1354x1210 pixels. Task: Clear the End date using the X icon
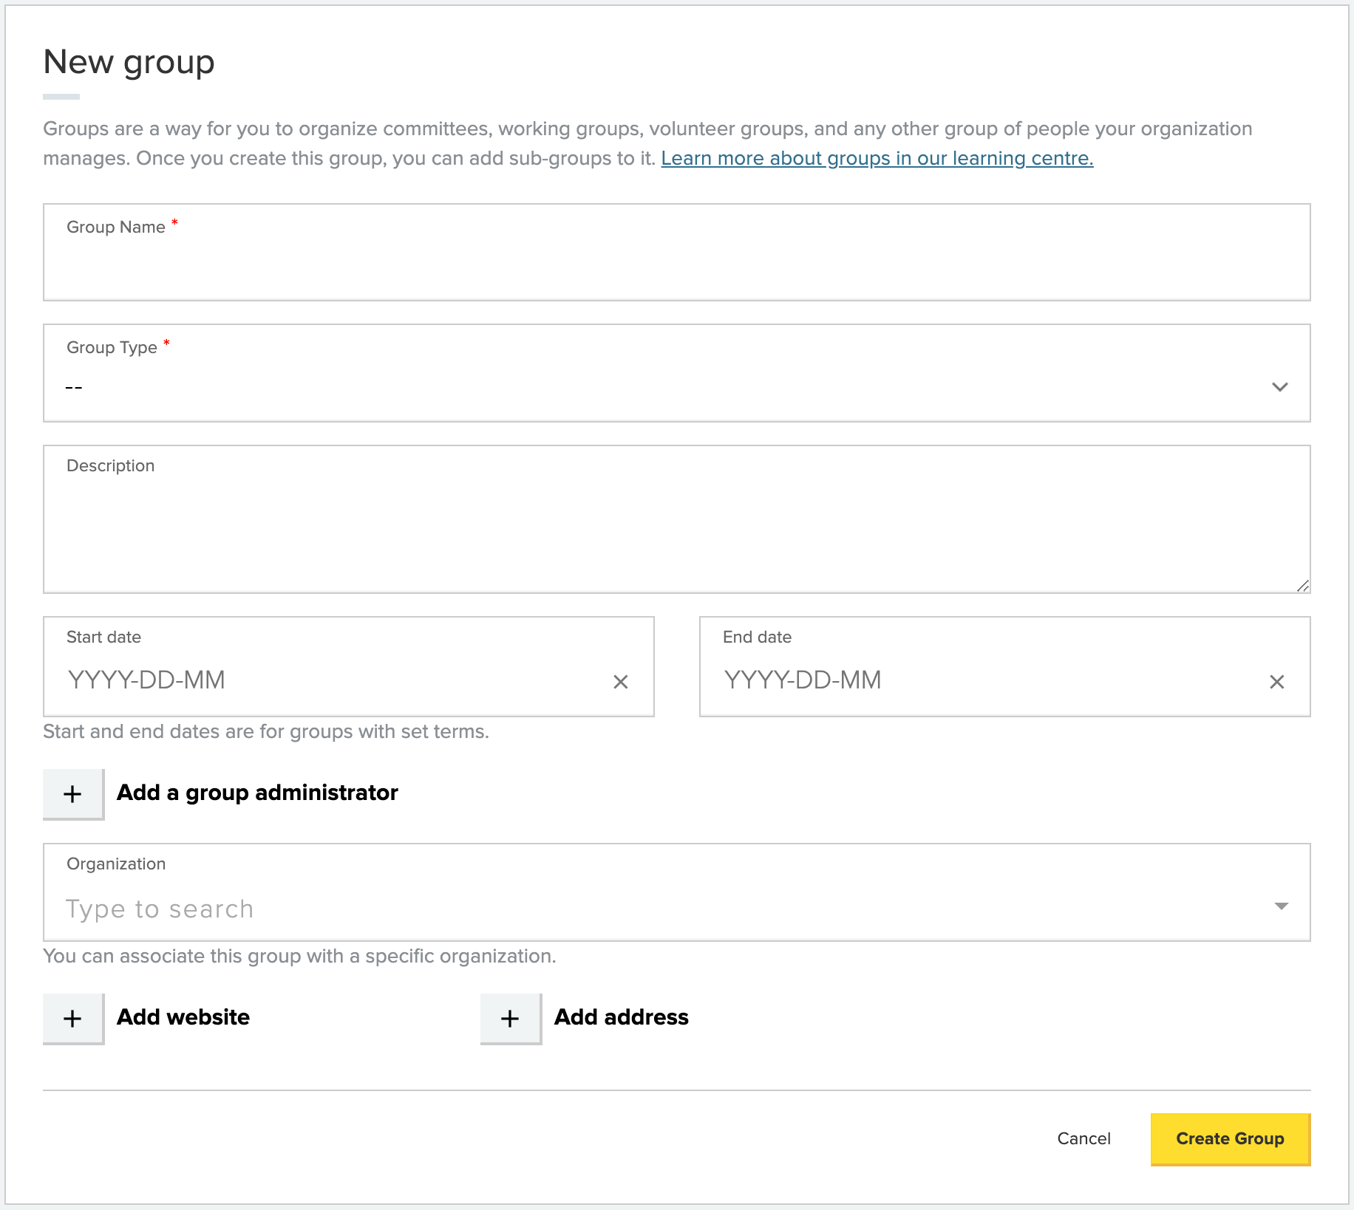1276,681
